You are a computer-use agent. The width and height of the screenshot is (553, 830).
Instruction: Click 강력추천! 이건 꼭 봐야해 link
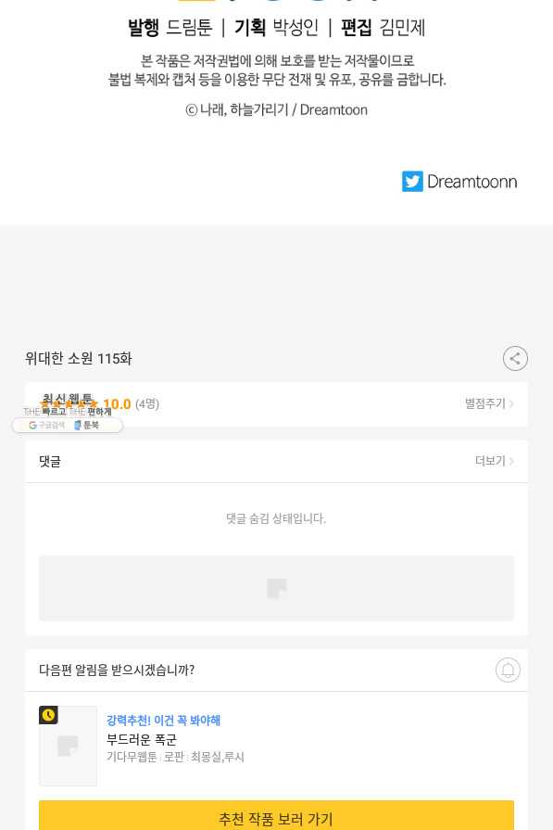click(163, 720)
